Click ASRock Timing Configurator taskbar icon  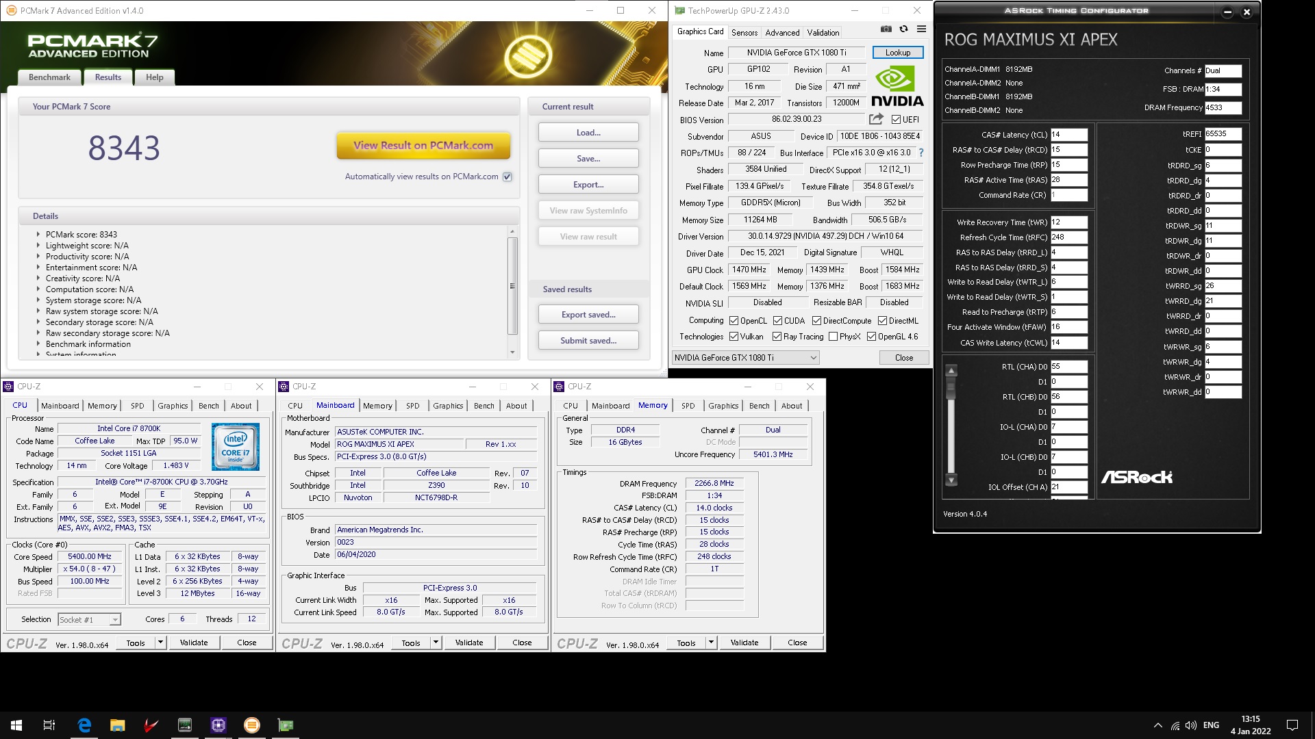(x=185, y=725)
